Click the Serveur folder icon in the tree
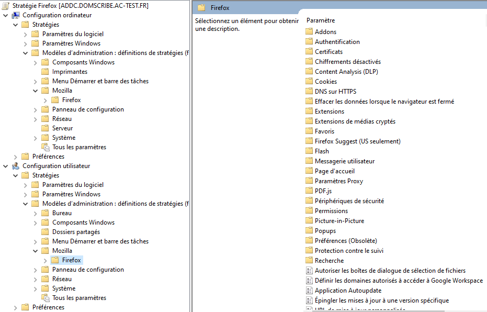487x312 pixels. 45,128
